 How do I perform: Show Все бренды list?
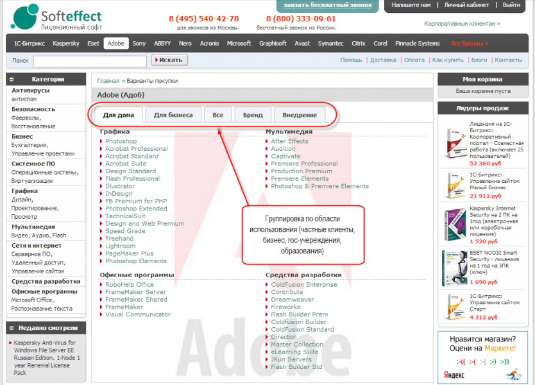470,44
